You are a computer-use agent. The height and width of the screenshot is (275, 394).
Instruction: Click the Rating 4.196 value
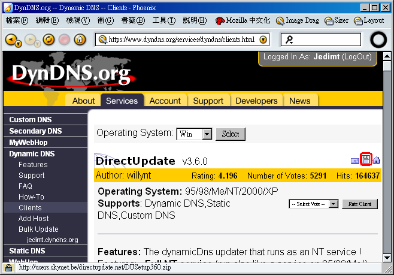click(x=228, y=176)
